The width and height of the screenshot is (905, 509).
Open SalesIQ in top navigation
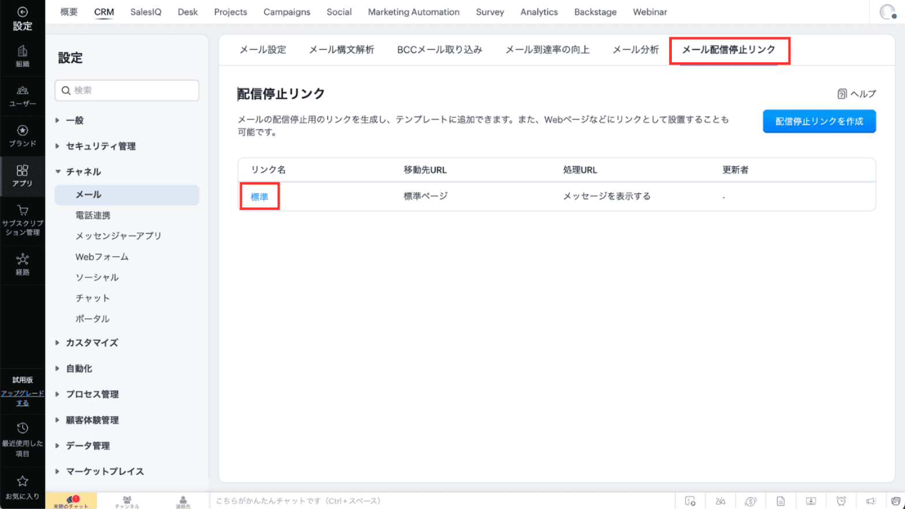[x=146, y=12]
